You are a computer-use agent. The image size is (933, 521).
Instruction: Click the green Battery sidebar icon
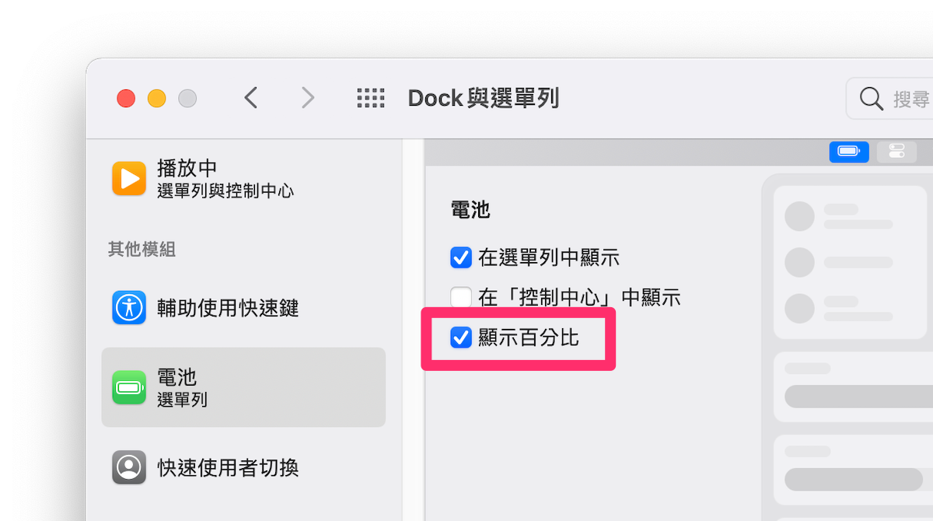128,387
